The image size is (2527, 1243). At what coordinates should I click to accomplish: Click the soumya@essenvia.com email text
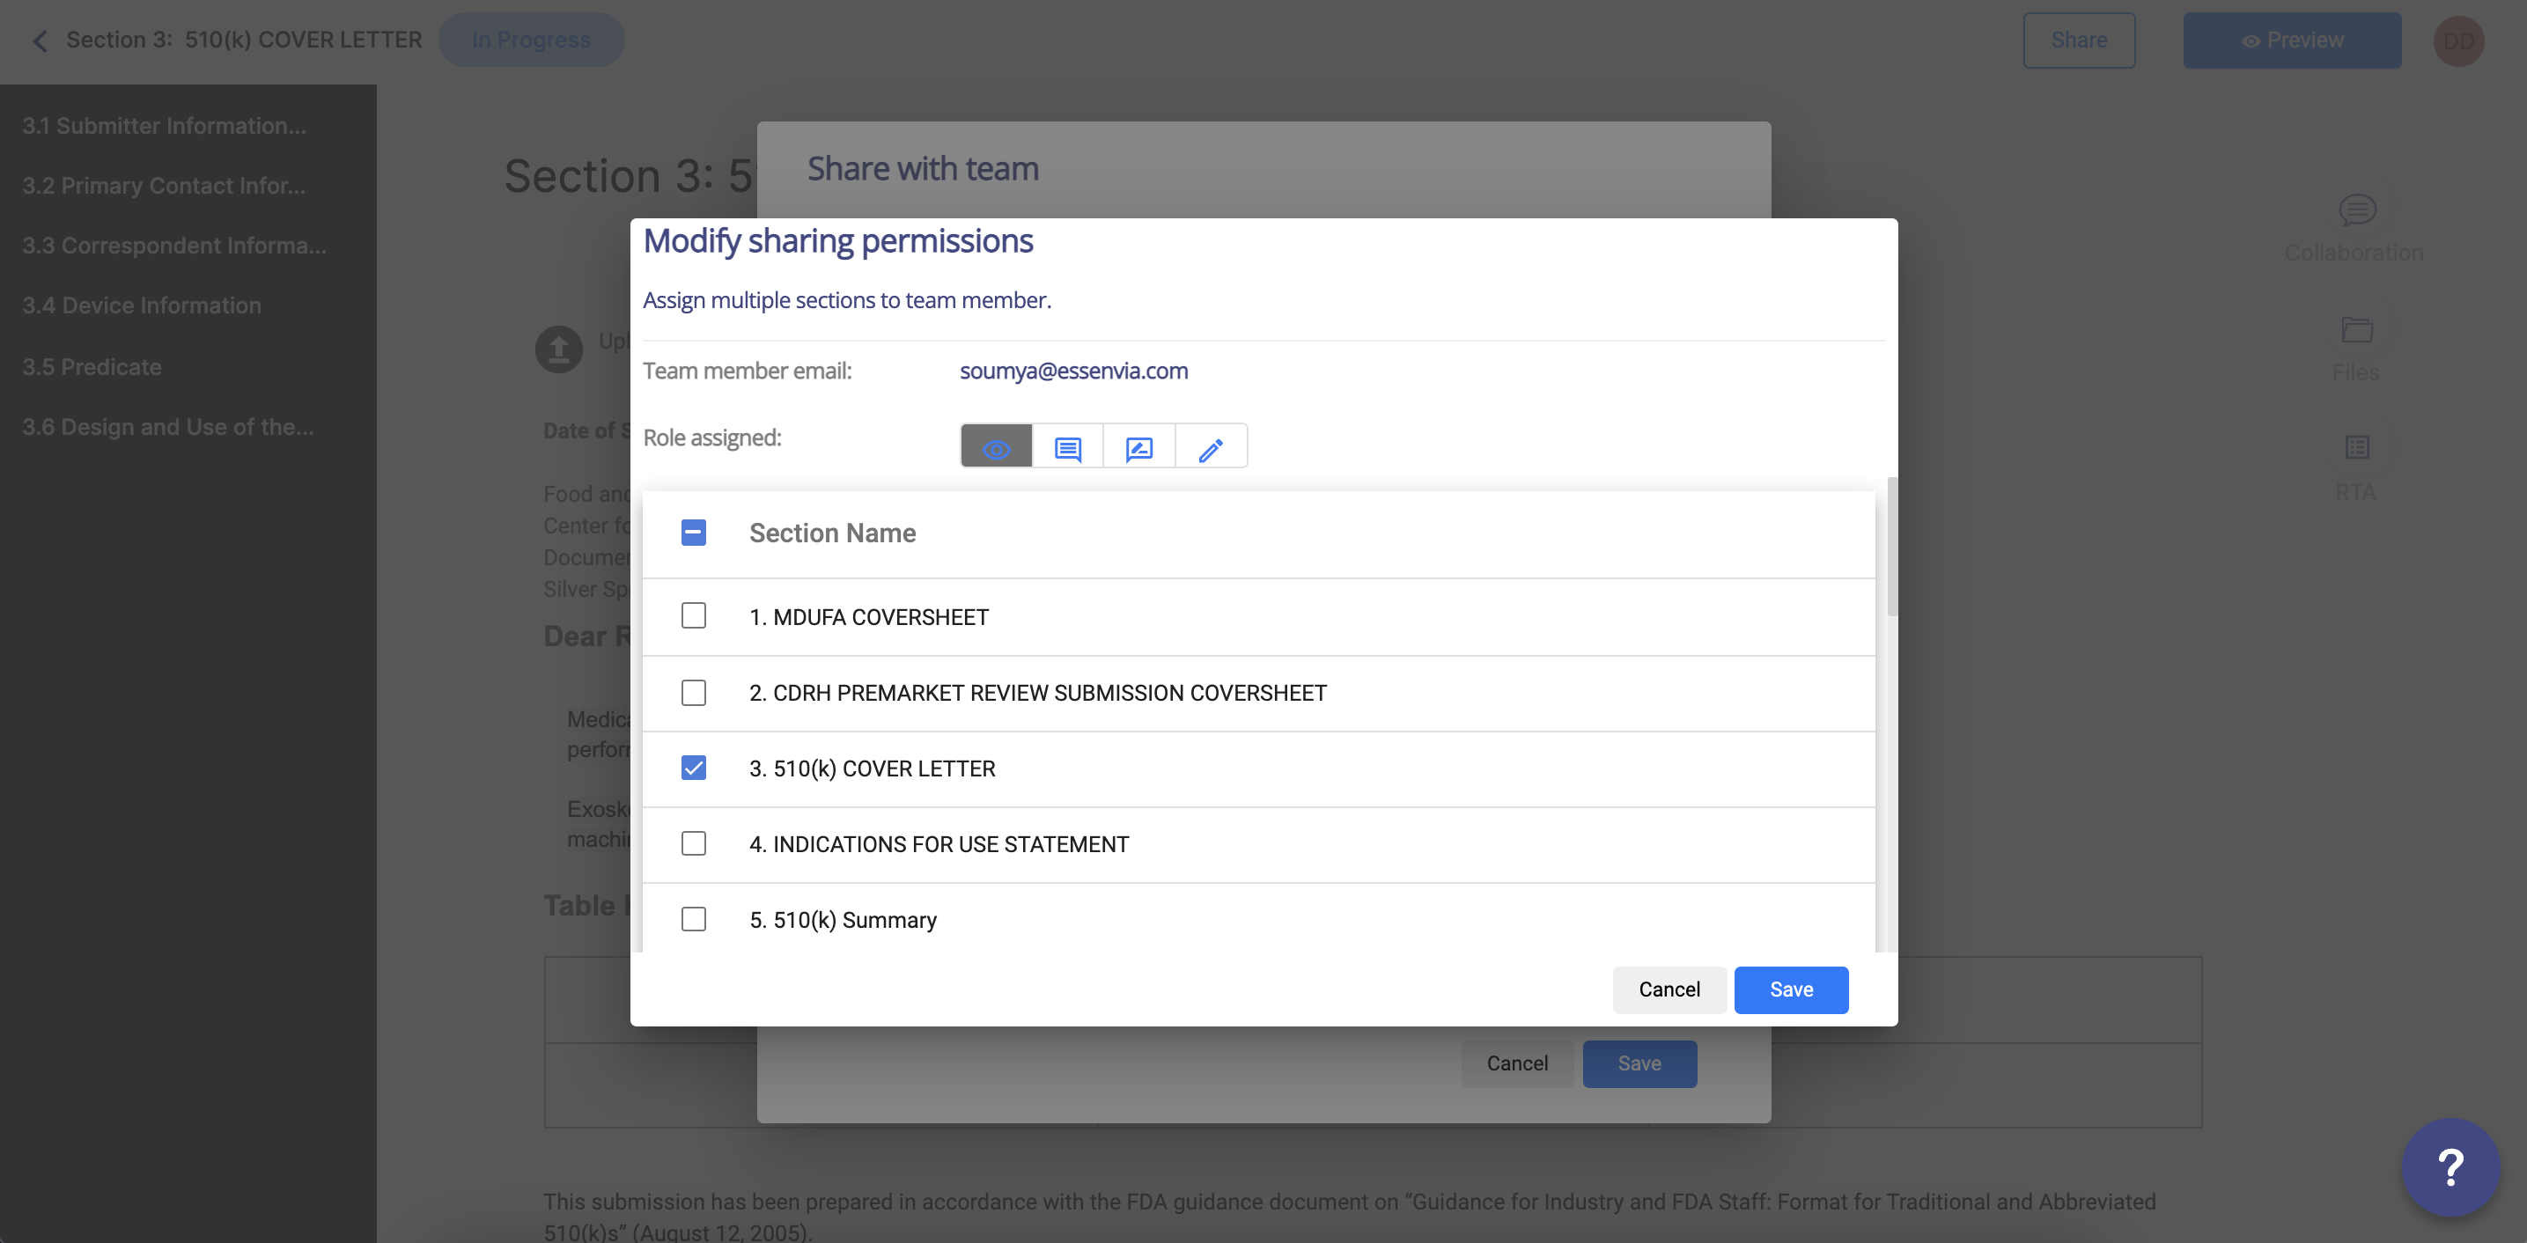(x=1073, y=370)
